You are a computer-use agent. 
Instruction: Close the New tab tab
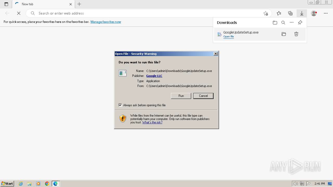tap(71, 4)
